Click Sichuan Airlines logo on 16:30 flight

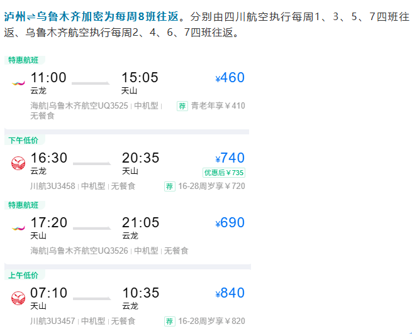18,163
